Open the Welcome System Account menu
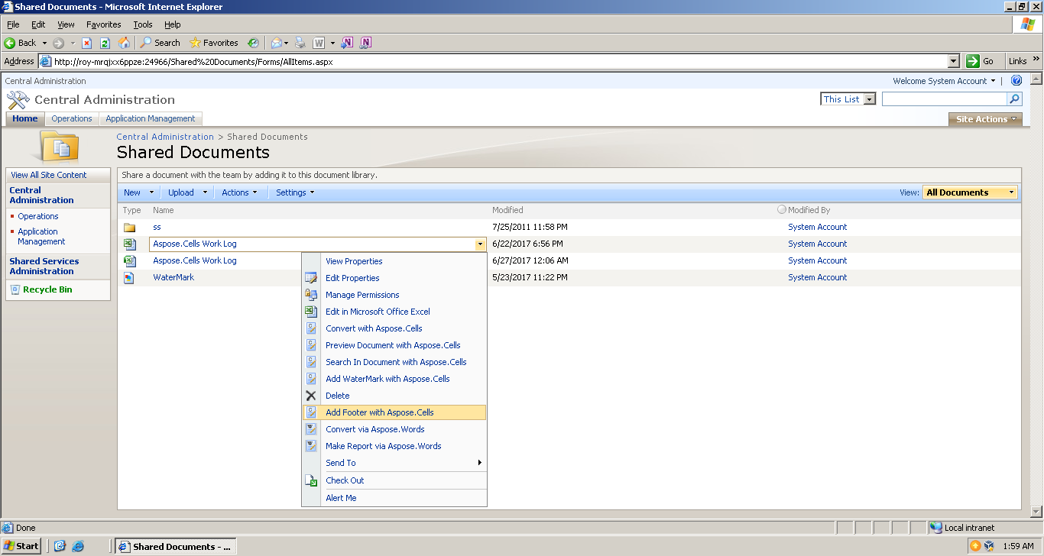Viewport: 1044px width, 556px height. point(945,81)
